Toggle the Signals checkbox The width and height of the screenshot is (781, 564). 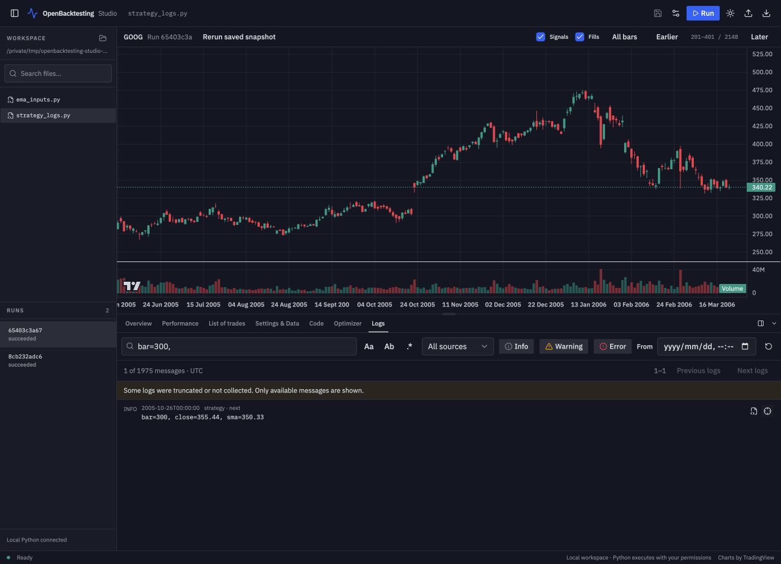[540, 37]
